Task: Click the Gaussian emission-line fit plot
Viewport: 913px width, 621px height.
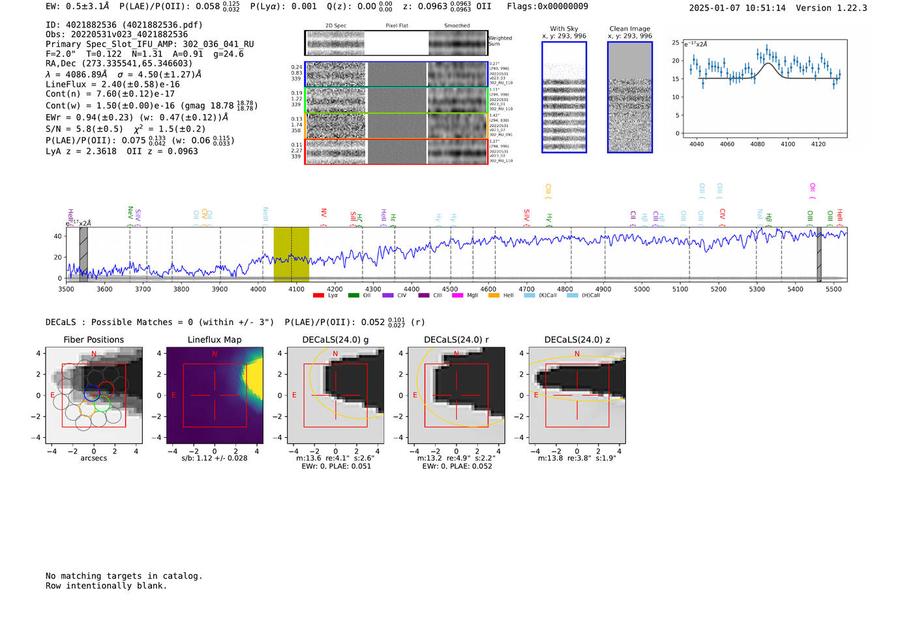Action: pyautogui.click(x=764, y=89)
